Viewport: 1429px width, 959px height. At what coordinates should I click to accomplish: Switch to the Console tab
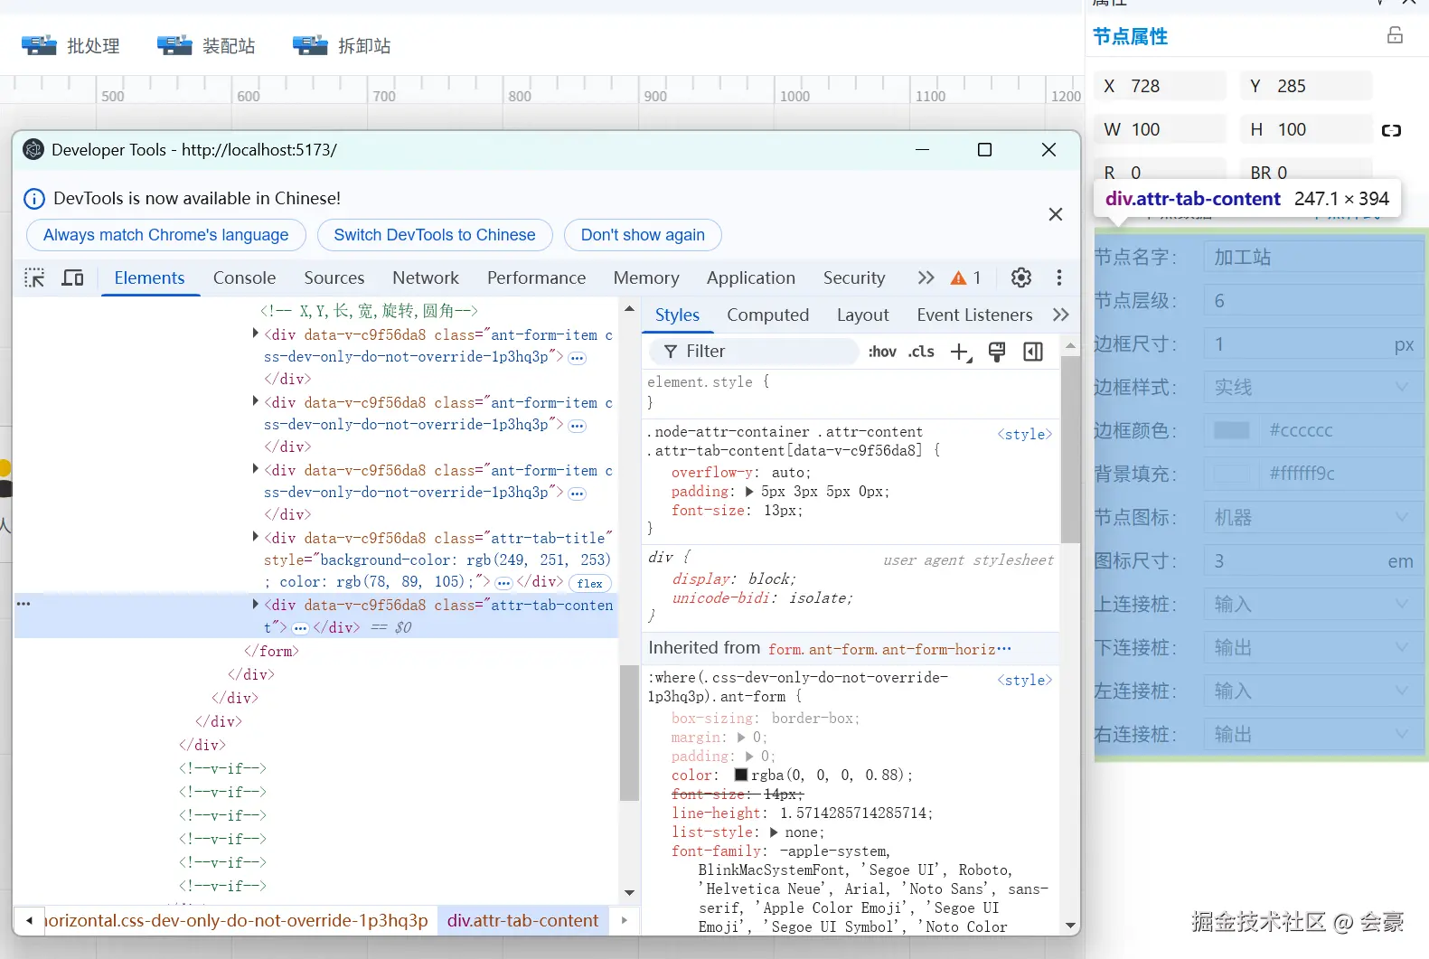[244, 277]
